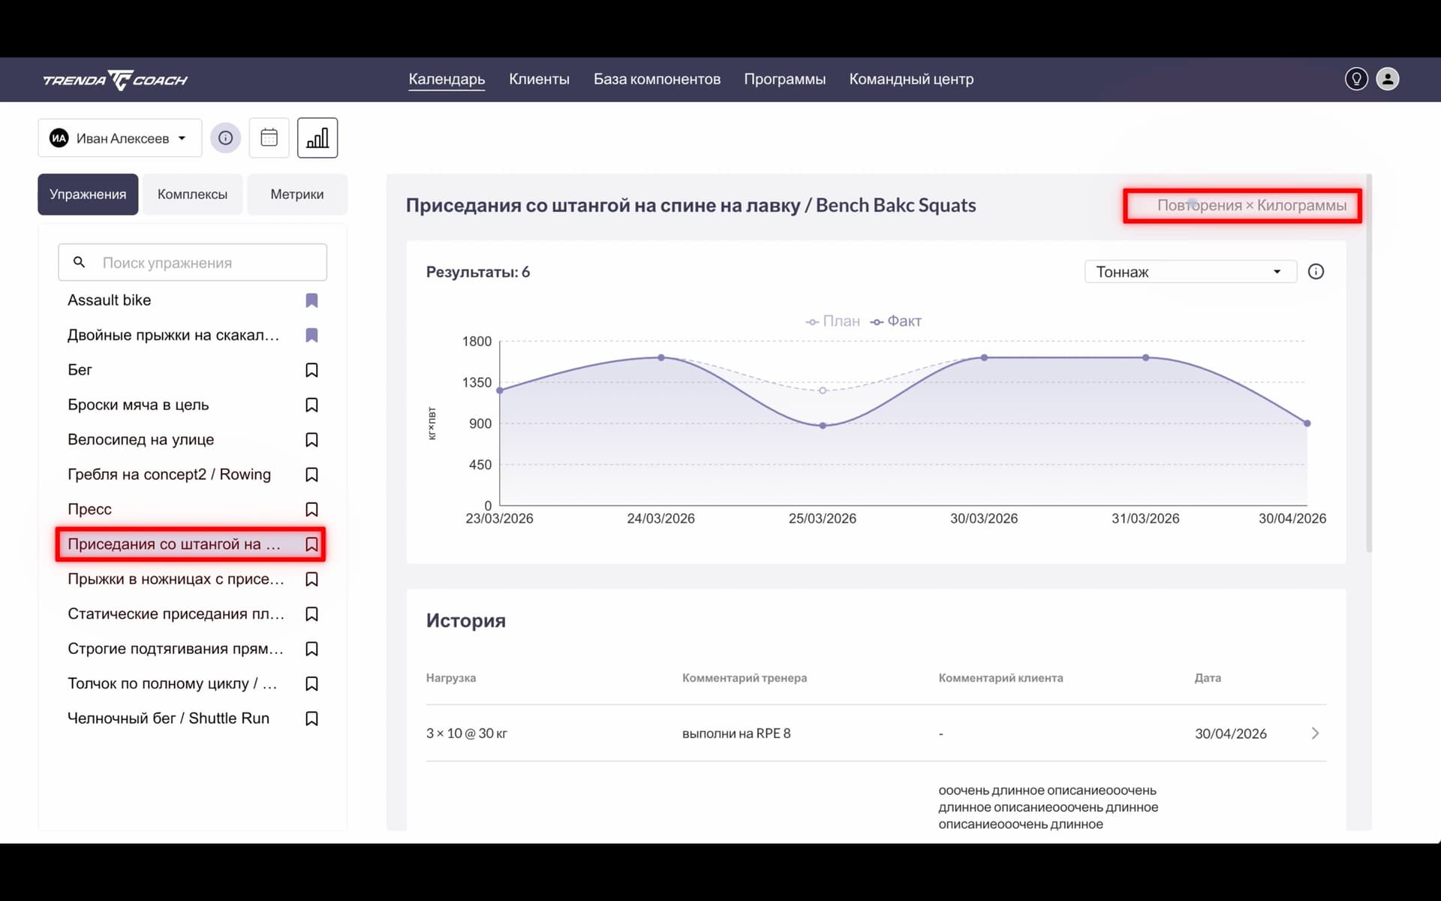The height and width of the screenshot is (901, 1441).
Task: Open the user profile avatar icon
Action: tap(1387, 79)
